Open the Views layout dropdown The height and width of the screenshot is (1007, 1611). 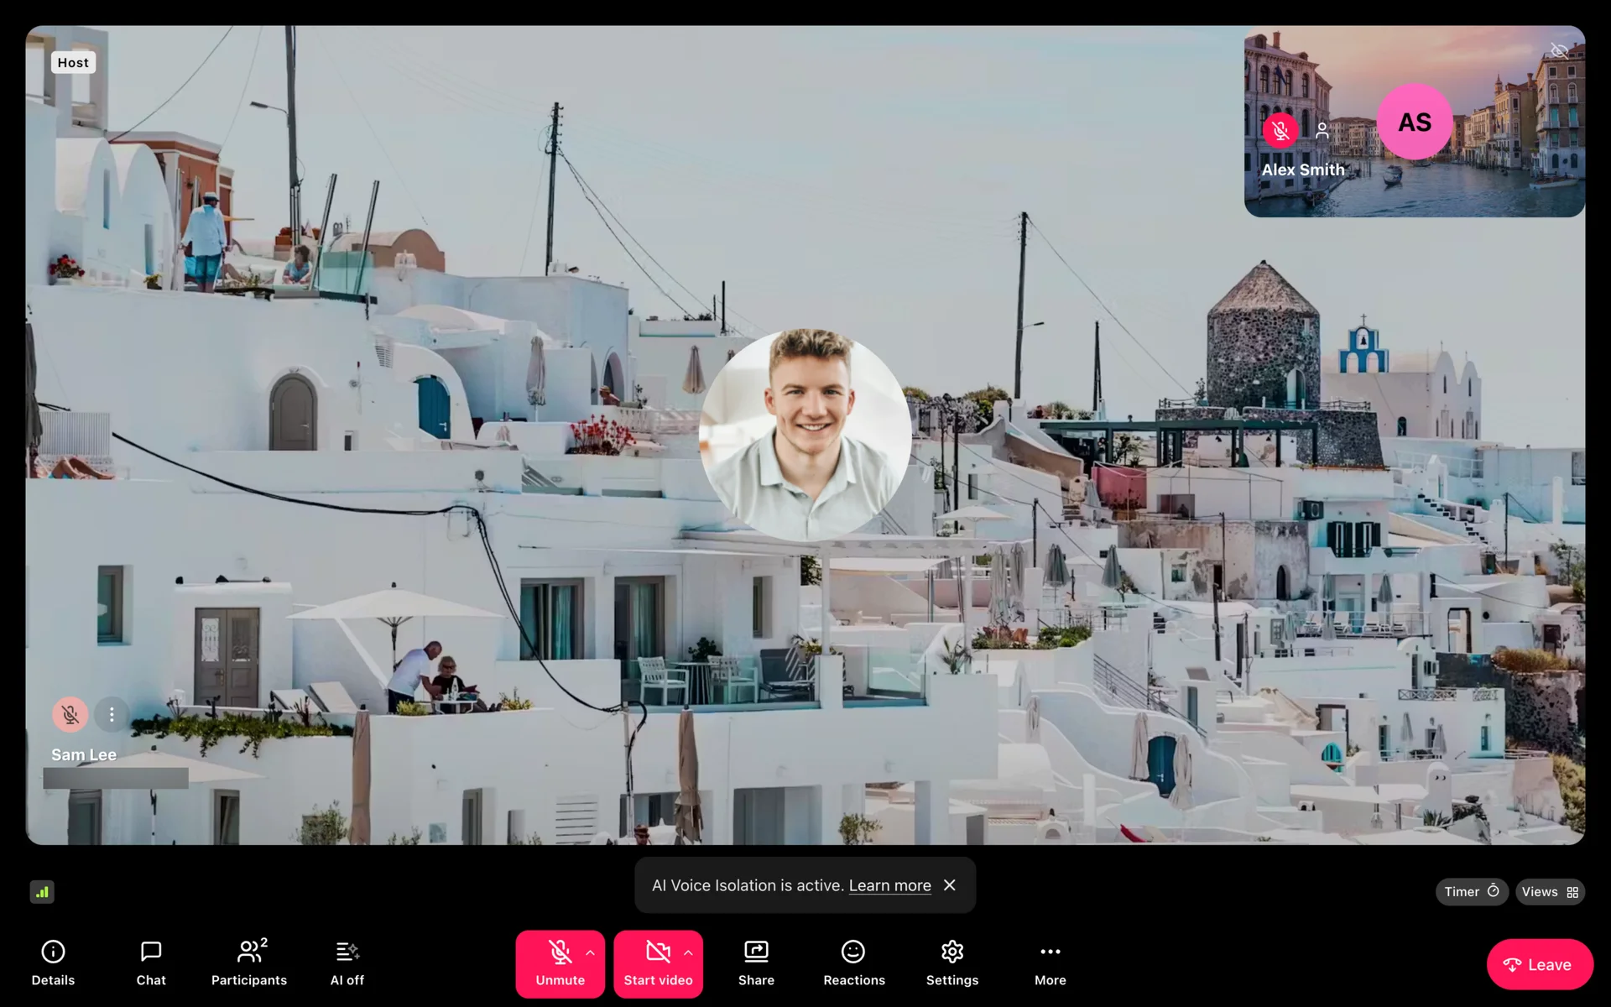point(1550,892)
